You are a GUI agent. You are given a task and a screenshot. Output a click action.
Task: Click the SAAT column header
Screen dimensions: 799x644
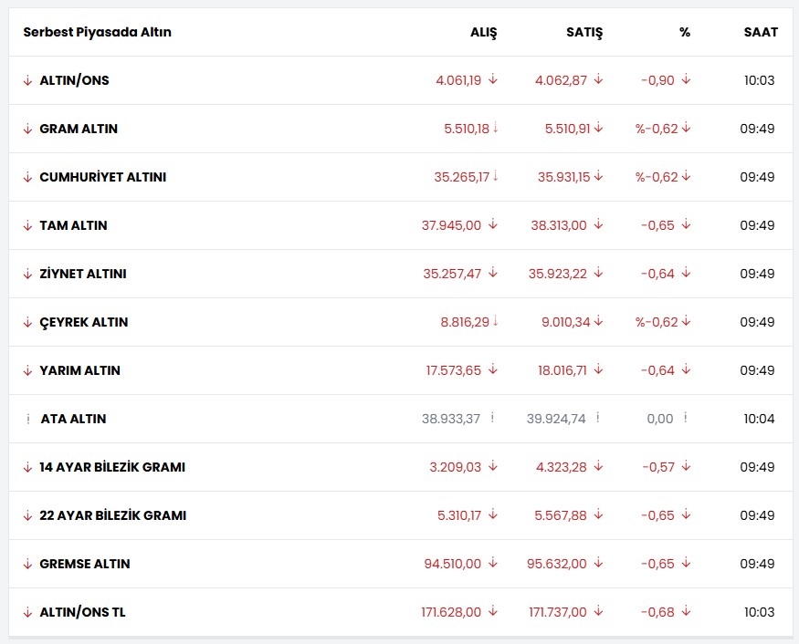761,32
